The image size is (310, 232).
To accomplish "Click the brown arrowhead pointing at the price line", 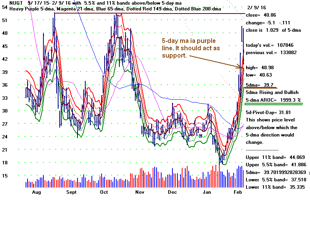I will click(240, 67).
